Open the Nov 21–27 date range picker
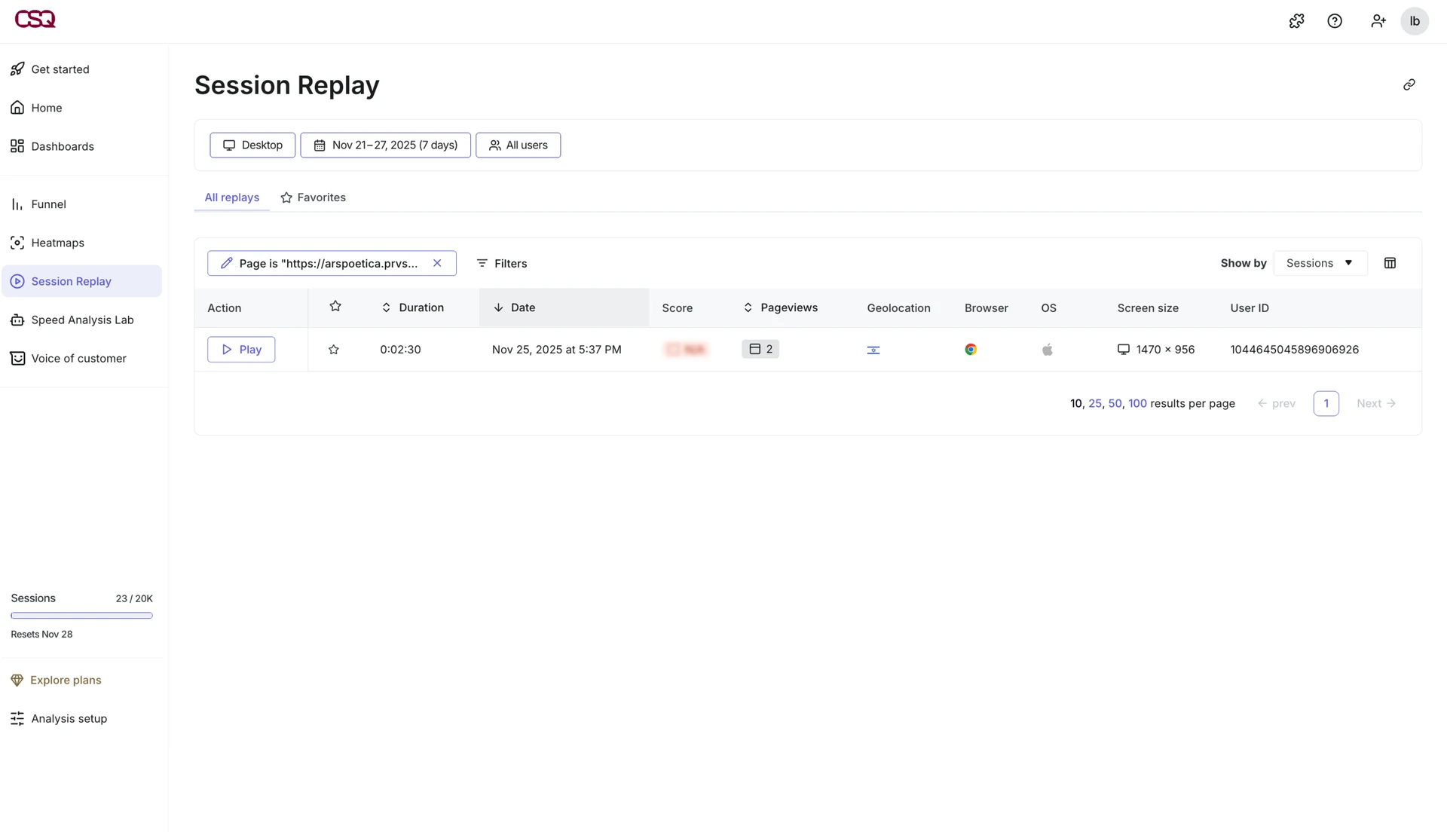Screen dimensions: 1447x832 [x=385, y=145]
